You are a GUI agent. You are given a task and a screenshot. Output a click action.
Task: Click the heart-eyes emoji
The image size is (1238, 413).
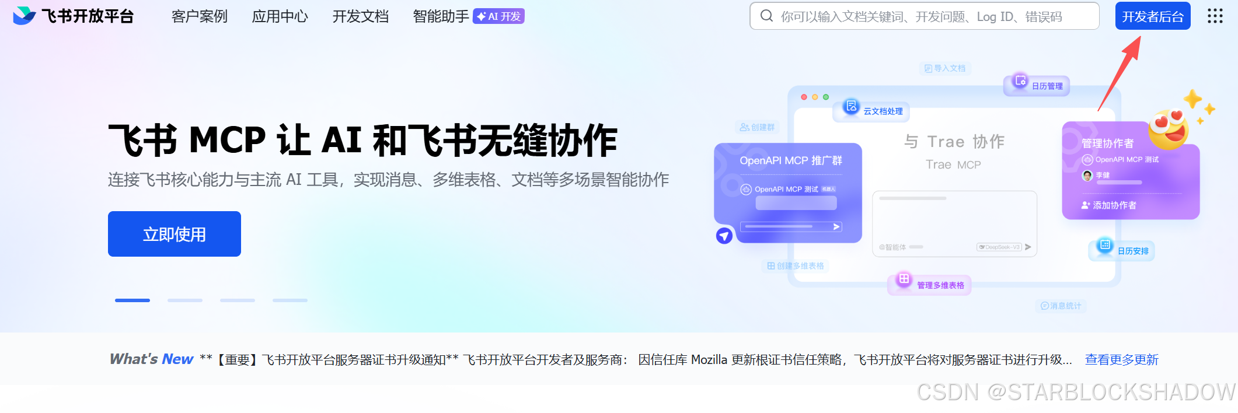coord(1168,129)
